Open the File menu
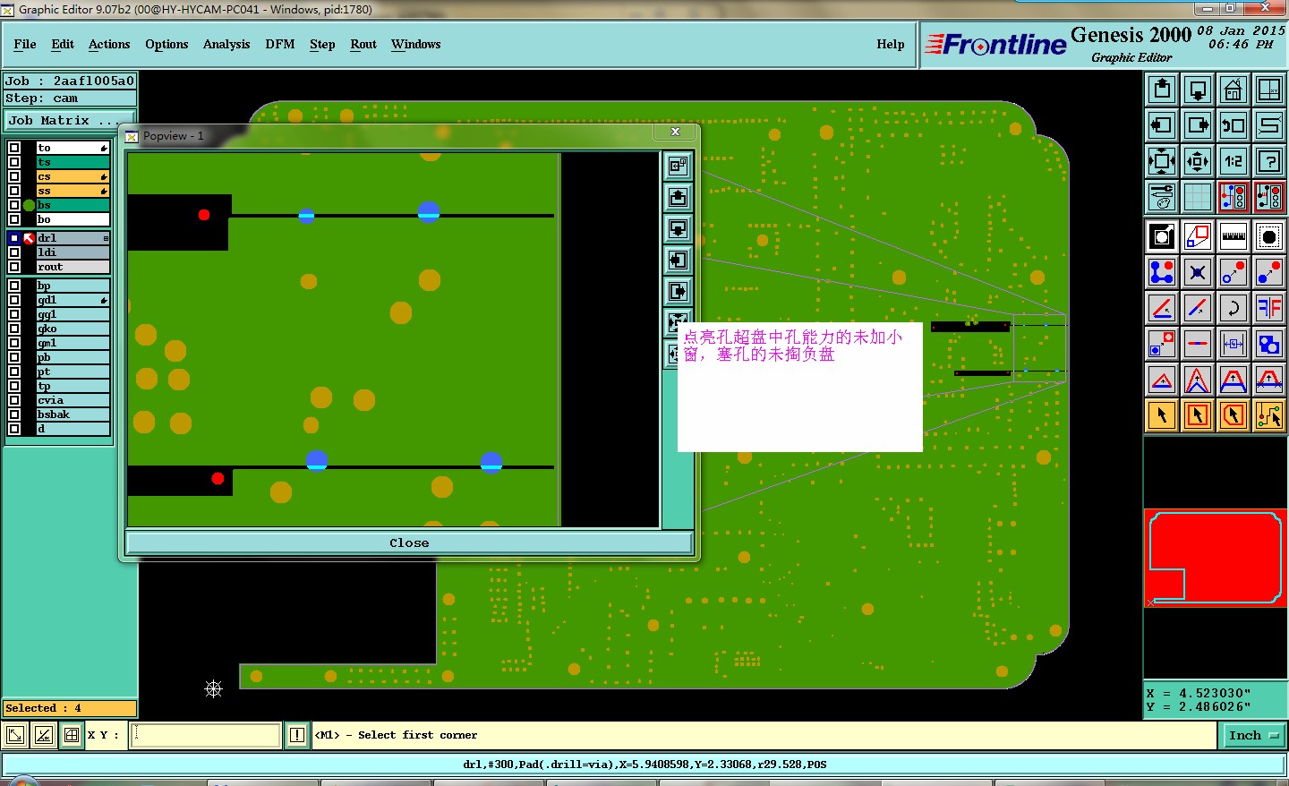 coord(25,44)
